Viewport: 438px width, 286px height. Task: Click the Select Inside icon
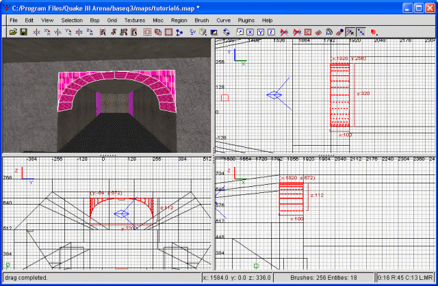point(134,32)
